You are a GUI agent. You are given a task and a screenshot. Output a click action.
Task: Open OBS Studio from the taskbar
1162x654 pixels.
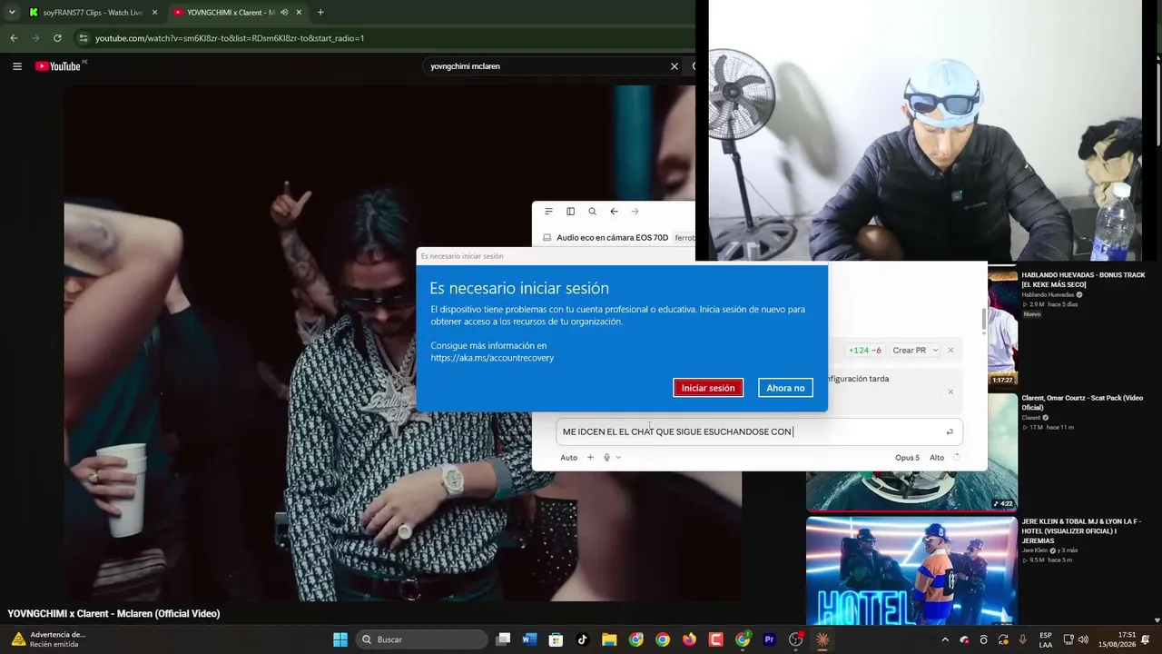[796, 639]
